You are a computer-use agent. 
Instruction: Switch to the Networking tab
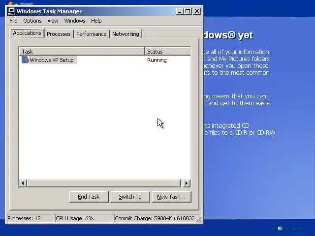(x=126, y=34)
